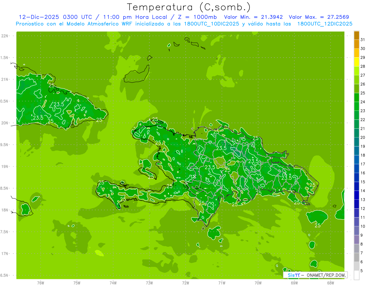Click the color bar label '27'
371x287 pixels.
[x=363, y=75]
